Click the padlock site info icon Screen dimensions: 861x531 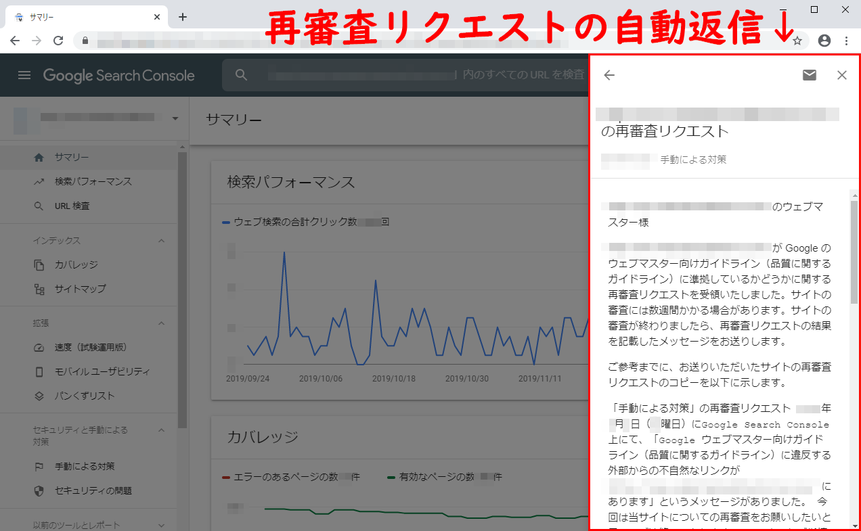[85, 41]
